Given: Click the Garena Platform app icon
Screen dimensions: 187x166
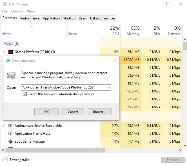Looking at the screenshot, I should pyautogui.click(x=11, y=52).
